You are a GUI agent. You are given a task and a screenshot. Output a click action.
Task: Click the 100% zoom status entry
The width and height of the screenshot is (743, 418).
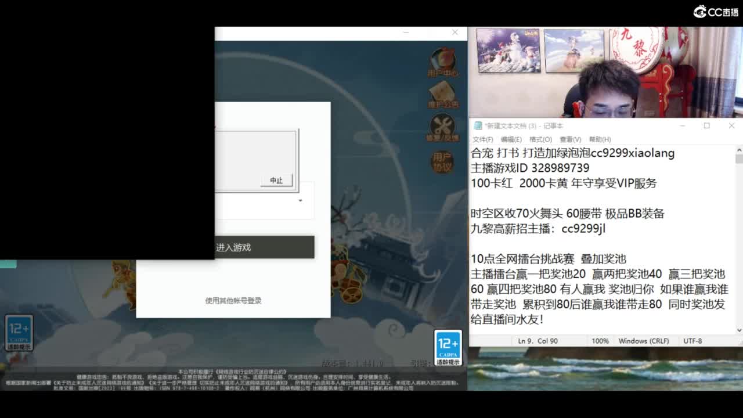click(600, 341)
